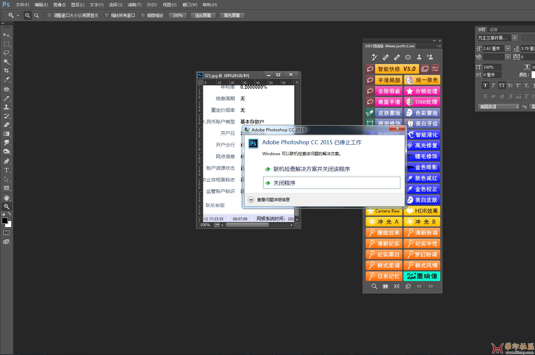The width and height of the screenshot is (535, 355).
Task: Click the zoom in magnifier in options bar
Action: tap(28, 15)
